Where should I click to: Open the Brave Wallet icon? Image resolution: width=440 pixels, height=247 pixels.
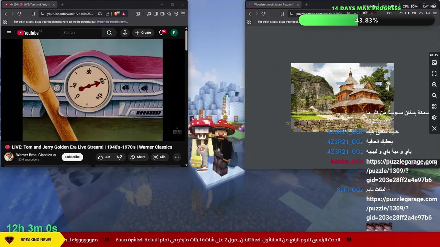pyautogui.click(x=162, y=14)
